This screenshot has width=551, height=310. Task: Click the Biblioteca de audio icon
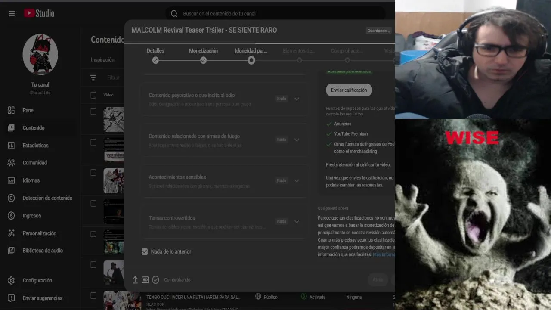(x=11, y=251)
